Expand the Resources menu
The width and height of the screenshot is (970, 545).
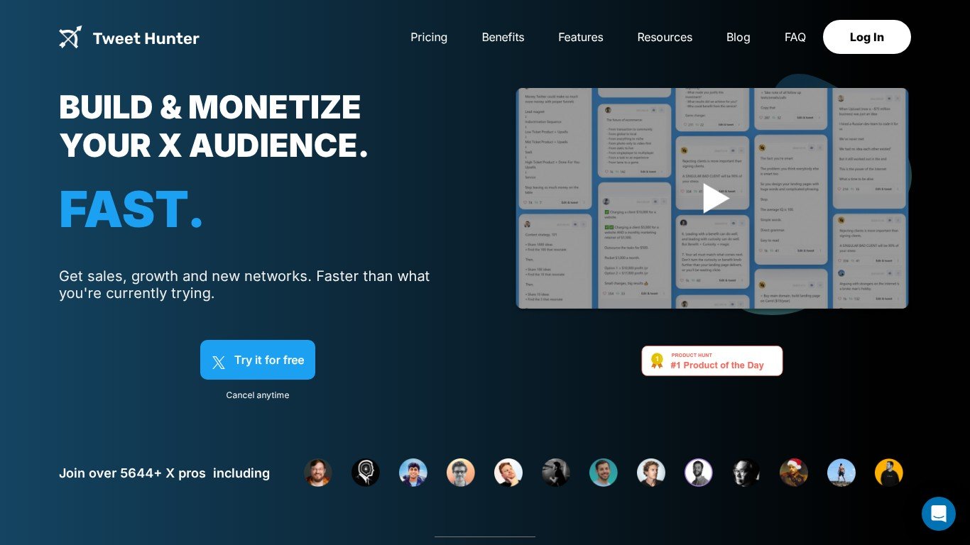pyautogui.click(x=664, y=38)
